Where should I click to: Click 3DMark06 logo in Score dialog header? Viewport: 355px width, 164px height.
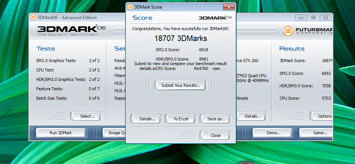click(215, 18)
